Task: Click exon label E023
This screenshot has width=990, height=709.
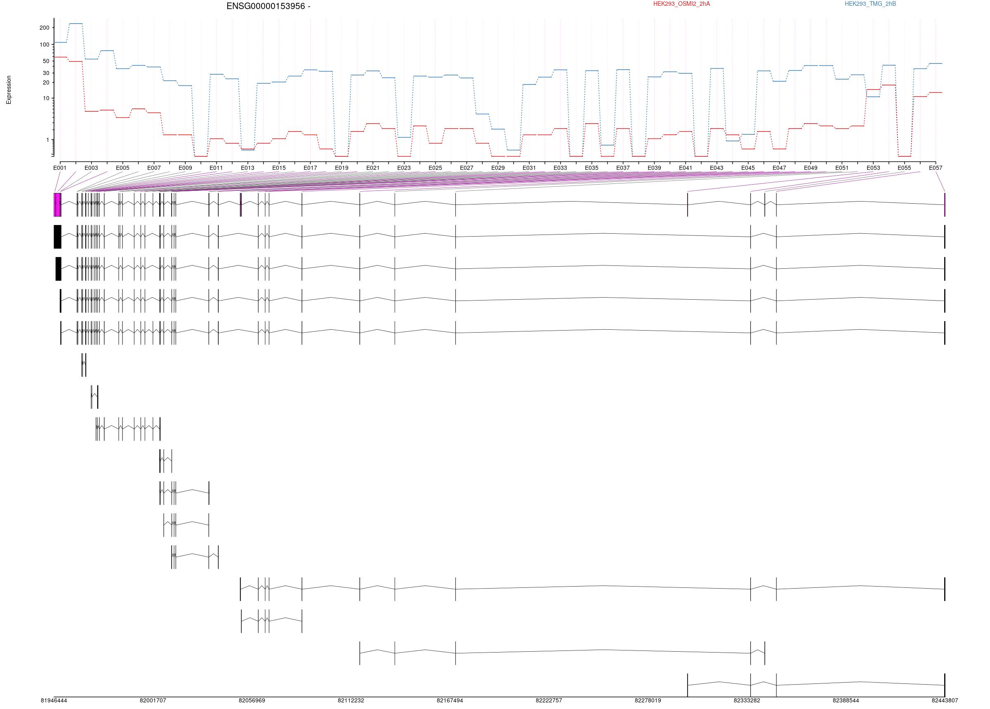Action: click(404, 168)
